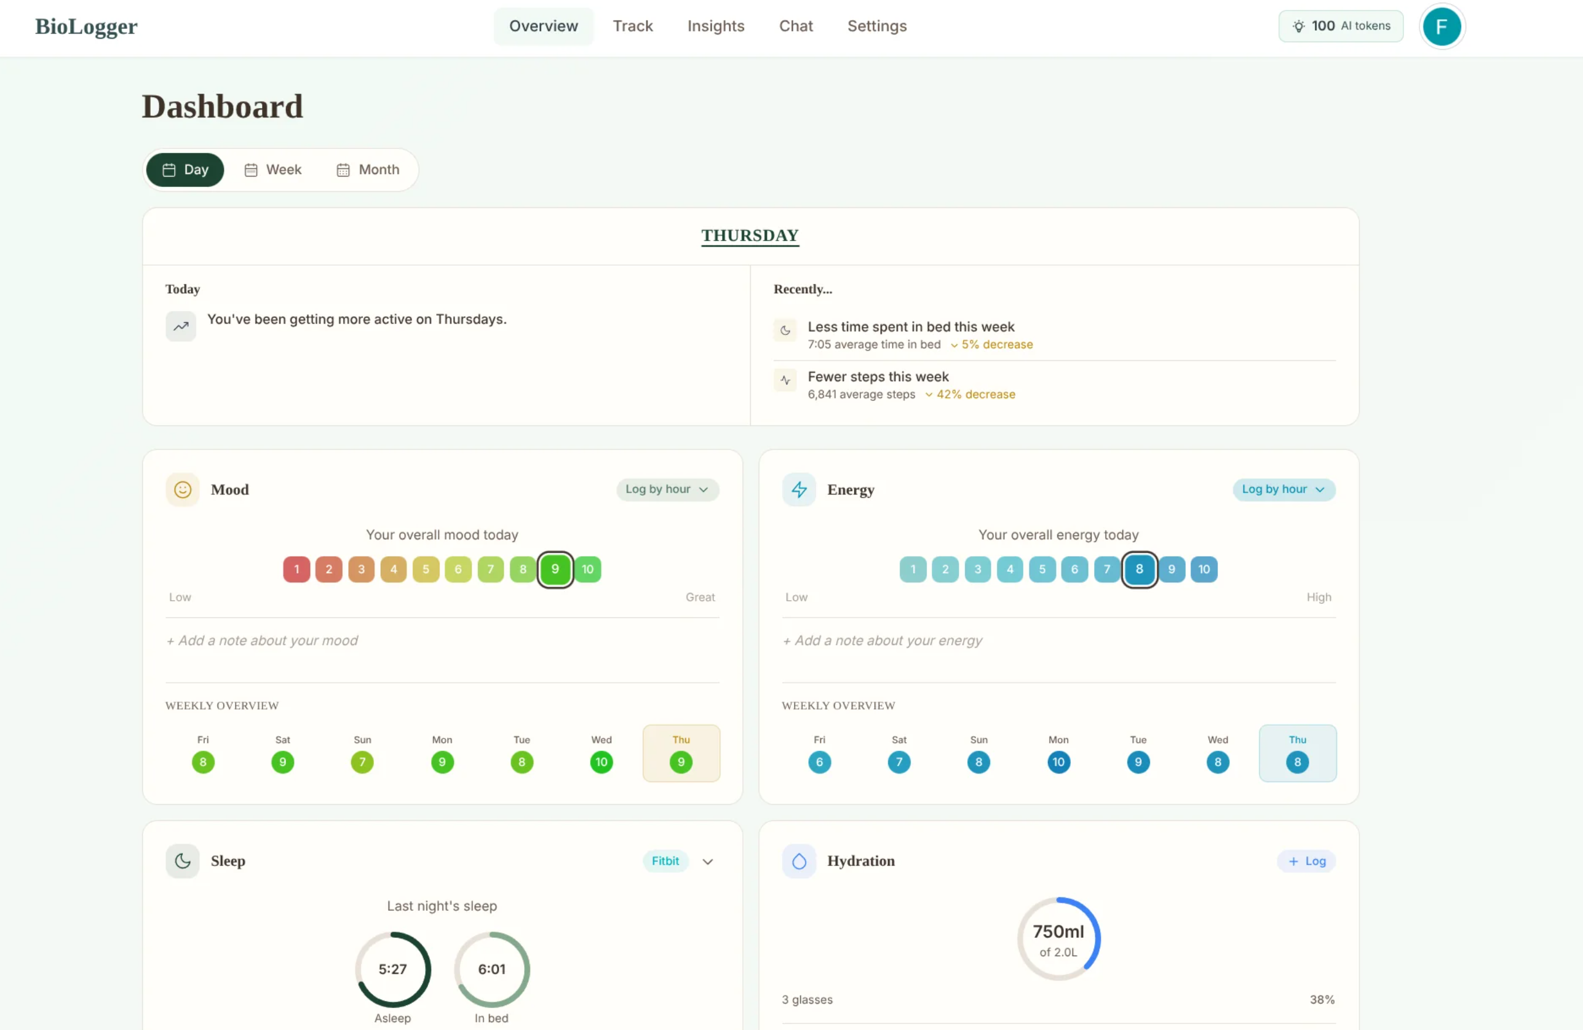The image size is (1583, 1030).
Task: Open the Energy Log by hour dropdown
Action: (x=1283, y=489)
